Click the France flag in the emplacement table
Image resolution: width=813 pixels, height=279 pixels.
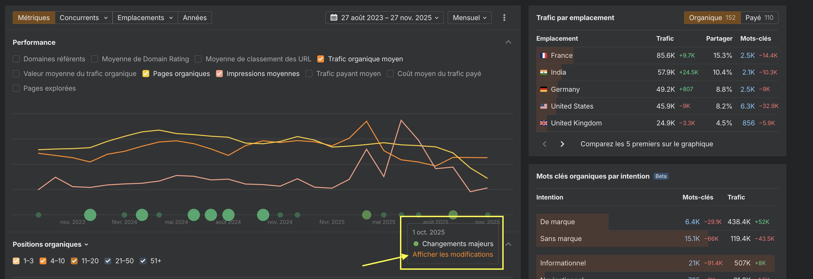[544, 55]
